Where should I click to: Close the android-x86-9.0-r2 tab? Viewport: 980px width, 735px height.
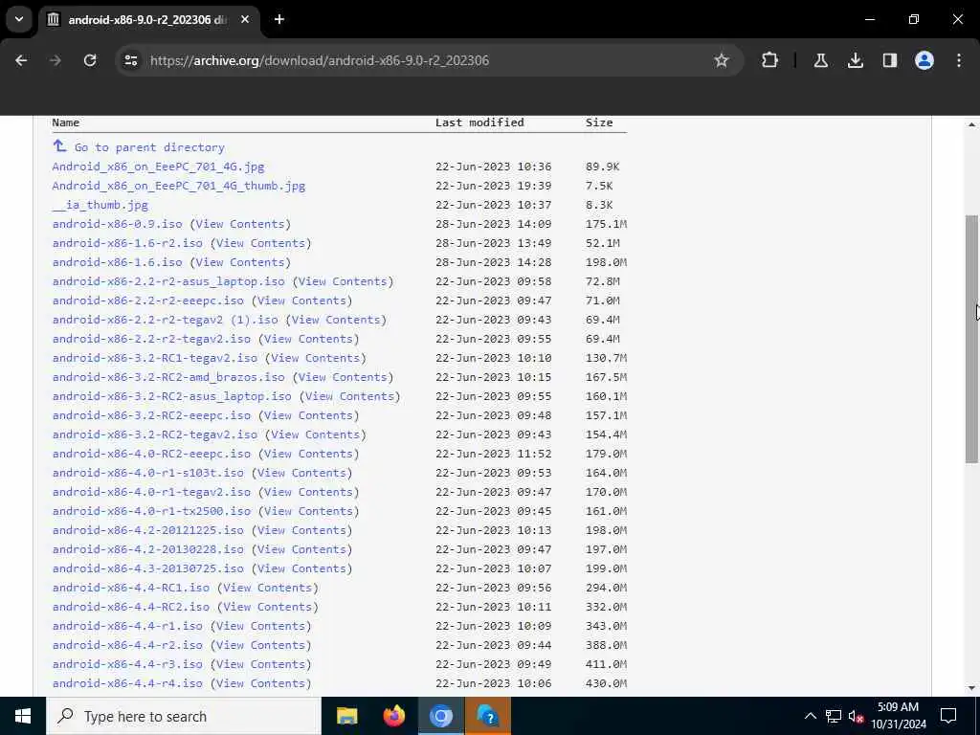click(x=245, y=19)
